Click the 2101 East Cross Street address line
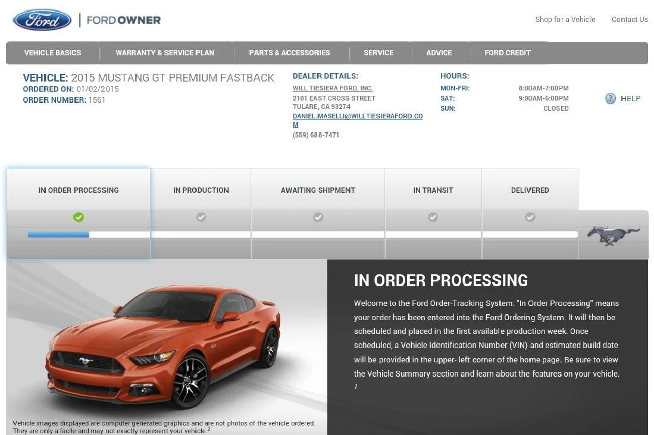This screenshot has height=435, width=654. [x=334, y=98]
